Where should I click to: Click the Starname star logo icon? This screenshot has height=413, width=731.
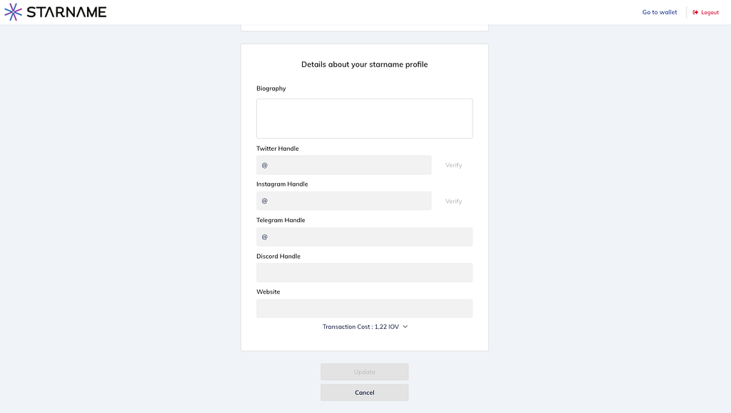13,12
